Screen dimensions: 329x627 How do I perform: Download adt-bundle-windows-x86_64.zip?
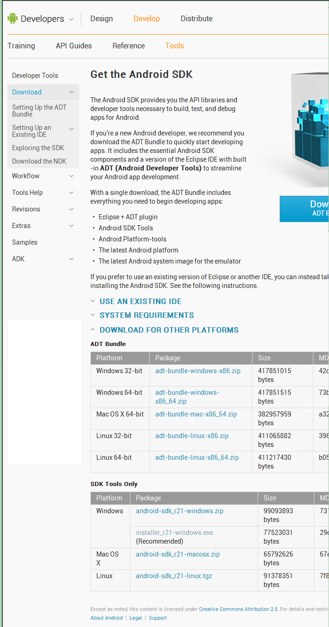[187, 397]
